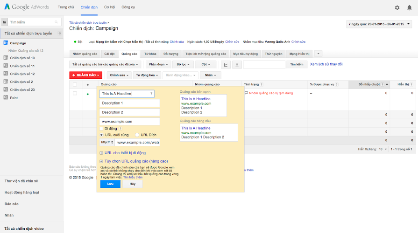Click the green Bật status dot
The width and height of the screenshot is (418, 233).
click(x=75, y=42)
